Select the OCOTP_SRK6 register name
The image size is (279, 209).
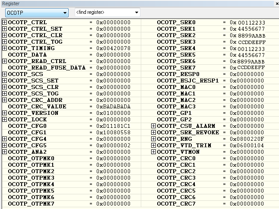176,61
